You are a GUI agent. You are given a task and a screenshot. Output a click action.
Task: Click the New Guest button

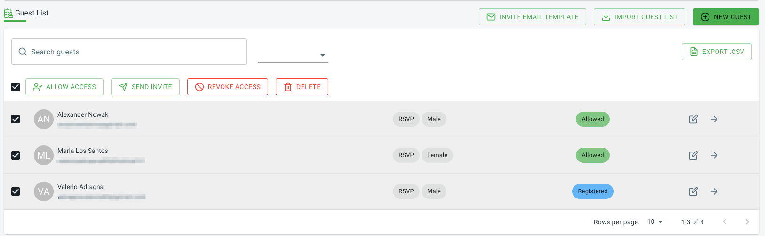coord(726,17)
